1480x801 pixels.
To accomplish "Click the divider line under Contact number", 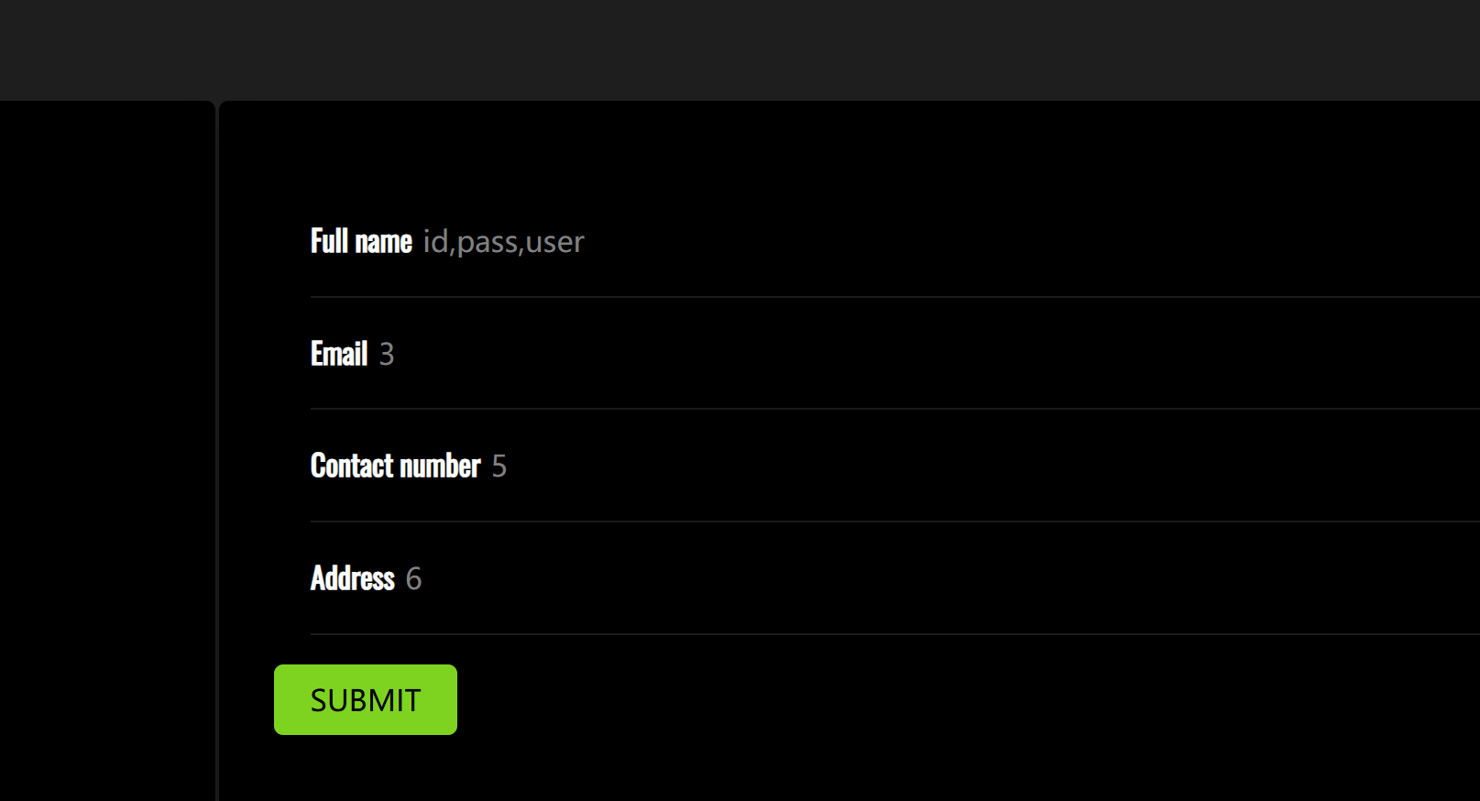I will pos(894,521).
